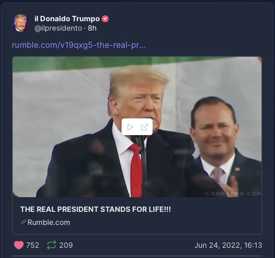The width and height of the screenshot is (275, 258).
Task: Click the Rumble.com source link
Action: point(49,222)
